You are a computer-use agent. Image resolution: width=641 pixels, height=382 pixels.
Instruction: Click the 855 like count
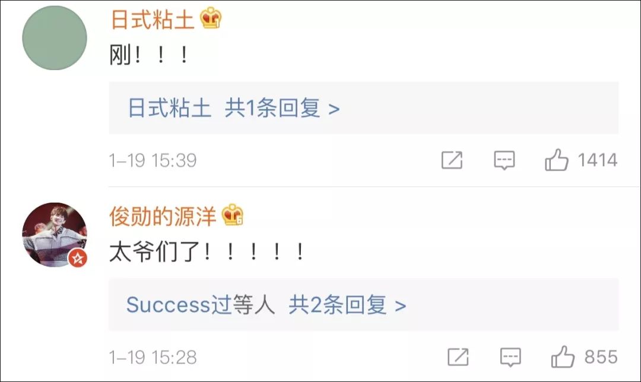point(601,357)
